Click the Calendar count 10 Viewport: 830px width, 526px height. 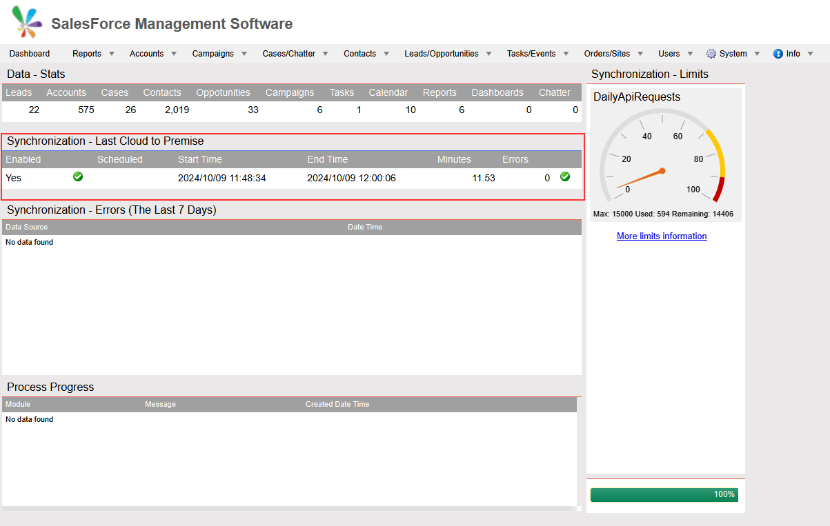pos(411,110)
